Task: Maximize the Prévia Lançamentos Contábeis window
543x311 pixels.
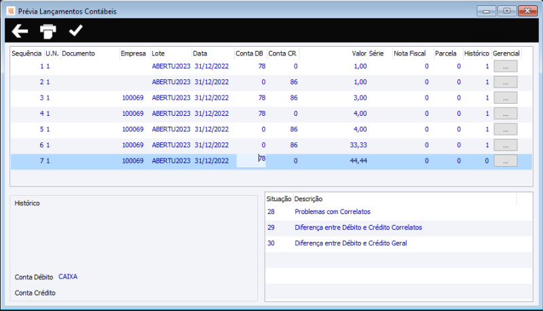Action: 506,12
